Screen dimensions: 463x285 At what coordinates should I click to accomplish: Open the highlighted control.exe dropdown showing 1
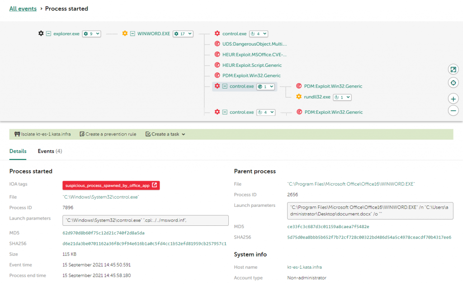point(266,86)
